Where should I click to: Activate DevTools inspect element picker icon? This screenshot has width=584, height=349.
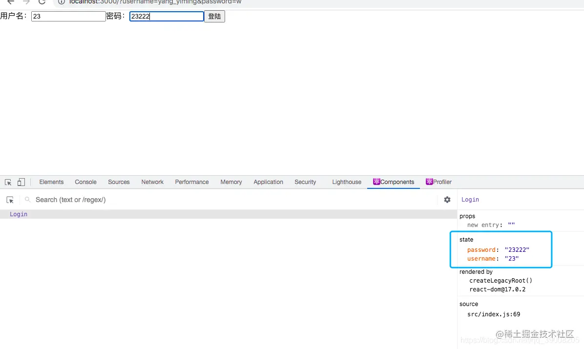(8, 182)
